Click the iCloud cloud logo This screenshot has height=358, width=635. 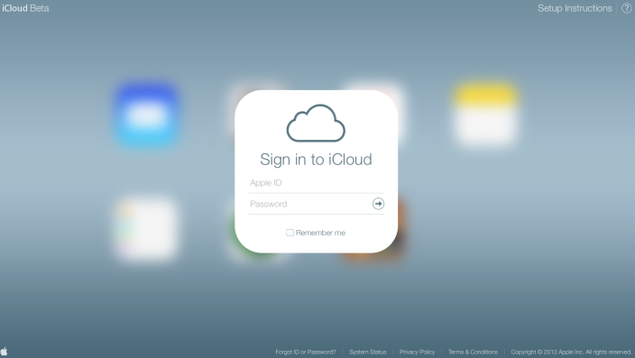click(x=316, y=124)
